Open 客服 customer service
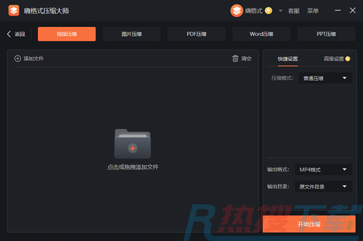Screen dimensions: 363x241 point(294,11)
